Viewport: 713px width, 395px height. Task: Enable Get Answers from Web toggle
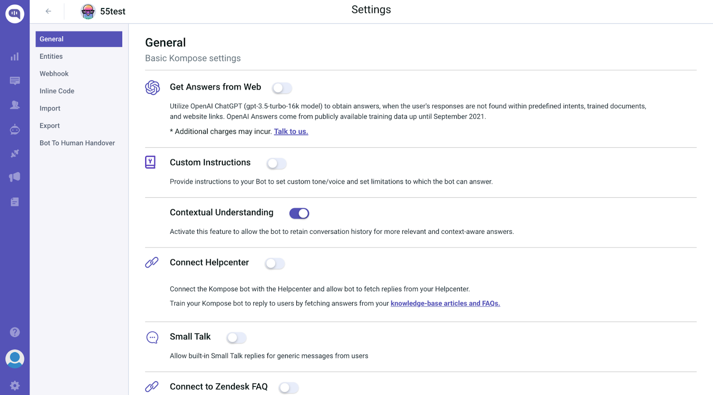pos(282,88)
